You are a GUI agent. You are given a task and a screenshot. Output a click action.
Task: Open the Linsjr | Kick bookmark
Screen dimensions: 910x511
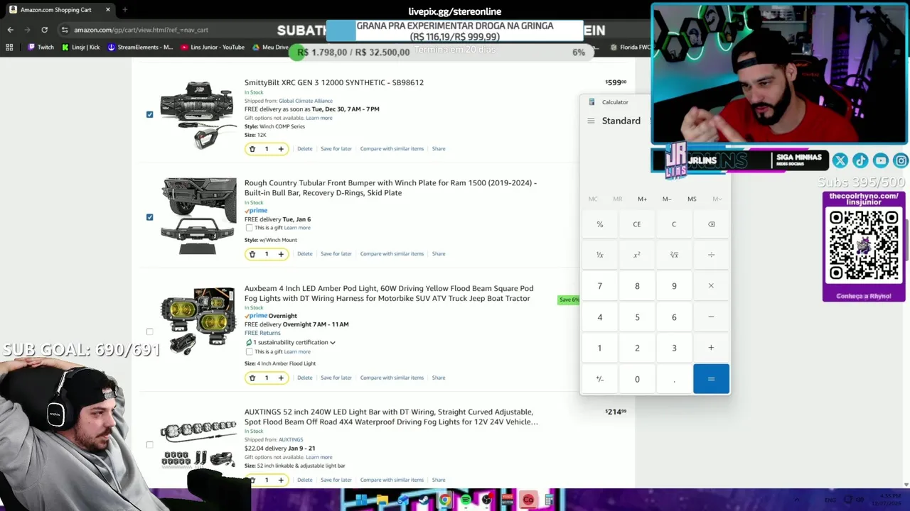(80, 47)
